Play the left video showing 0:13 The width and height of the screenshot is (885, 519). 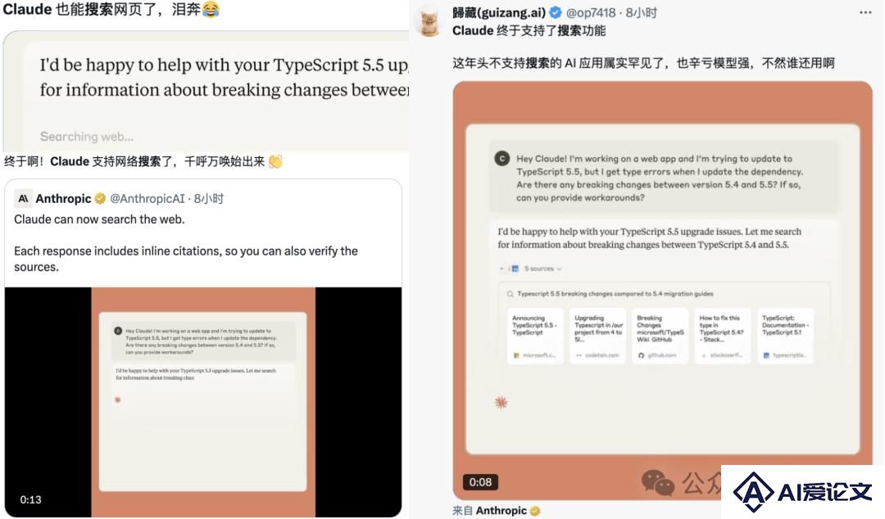(203, 402)
